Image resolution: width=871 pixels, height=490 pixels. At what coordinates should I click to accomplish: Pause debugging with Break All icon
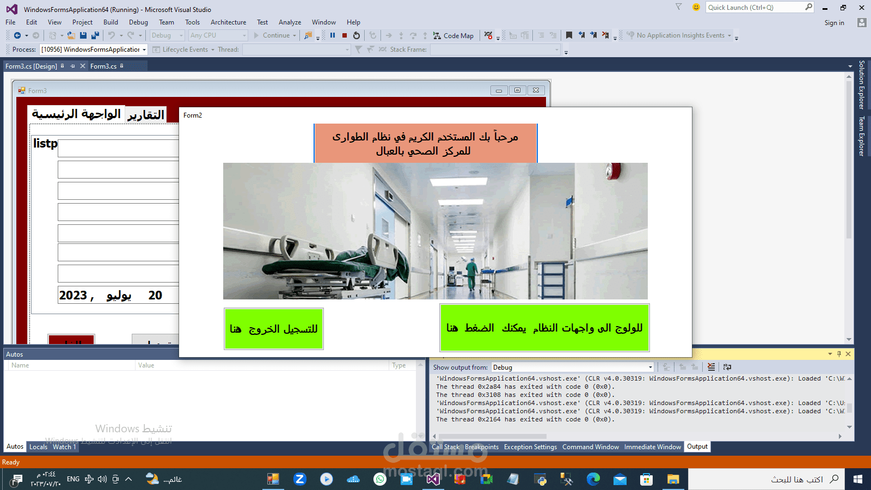tap(333, 35)
